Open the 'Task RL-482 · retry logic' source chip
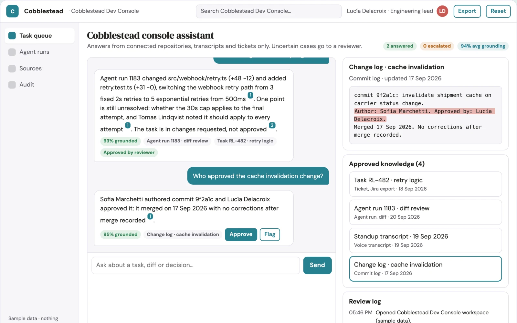 [x=245, y=141]
